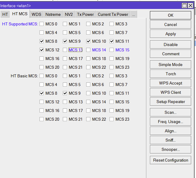The image size is (196, 178).
Task: Open Torch for this interface
Action: tap(170, 74)
